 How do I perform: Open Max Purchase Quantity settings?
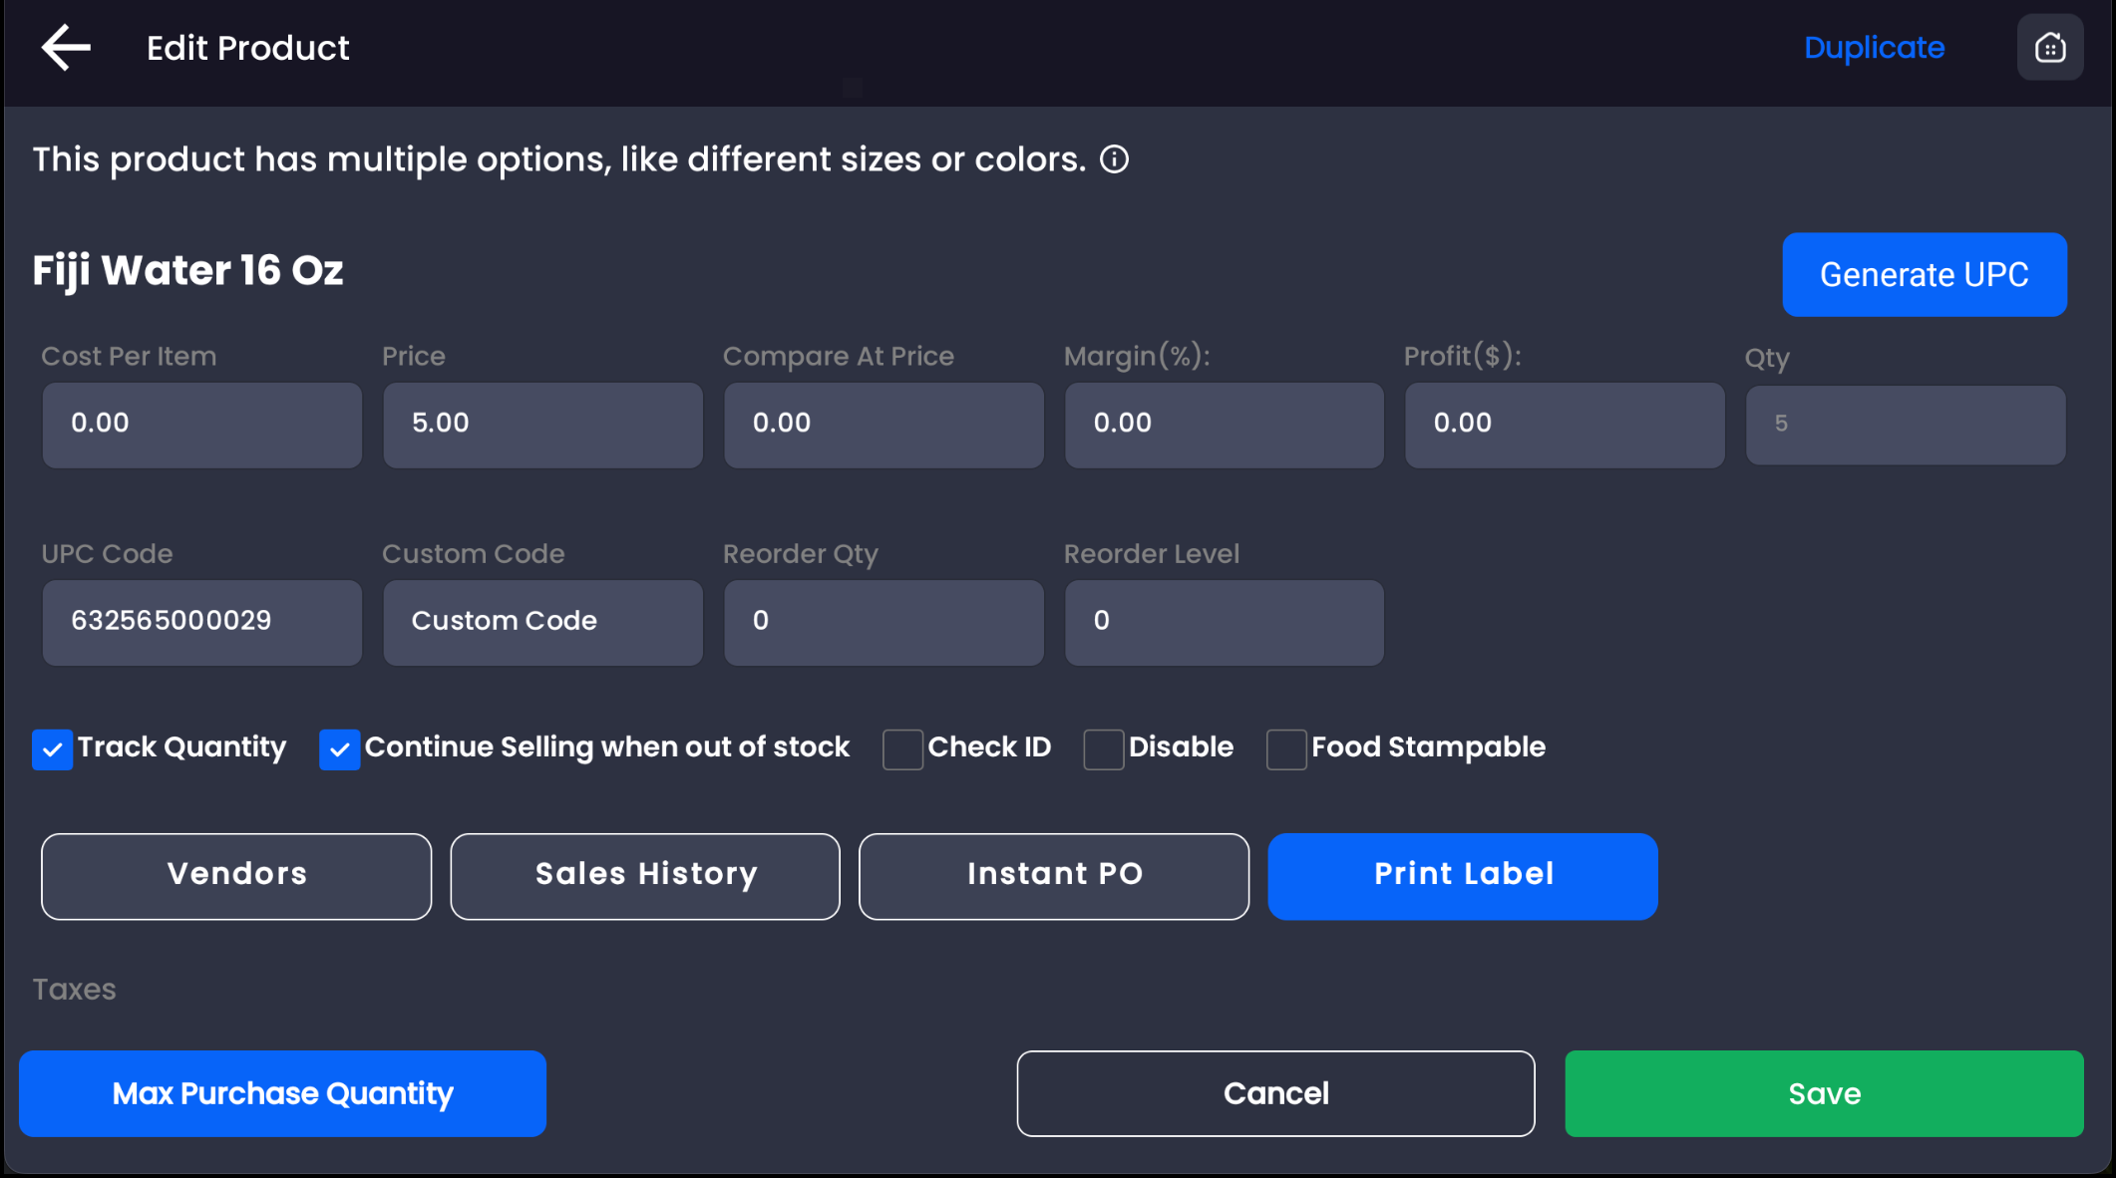pyautogui.click(x=282, y=1093)
